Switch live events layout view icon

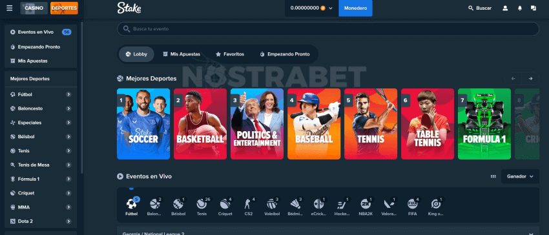pyautogui.click(x=493, y=176)
